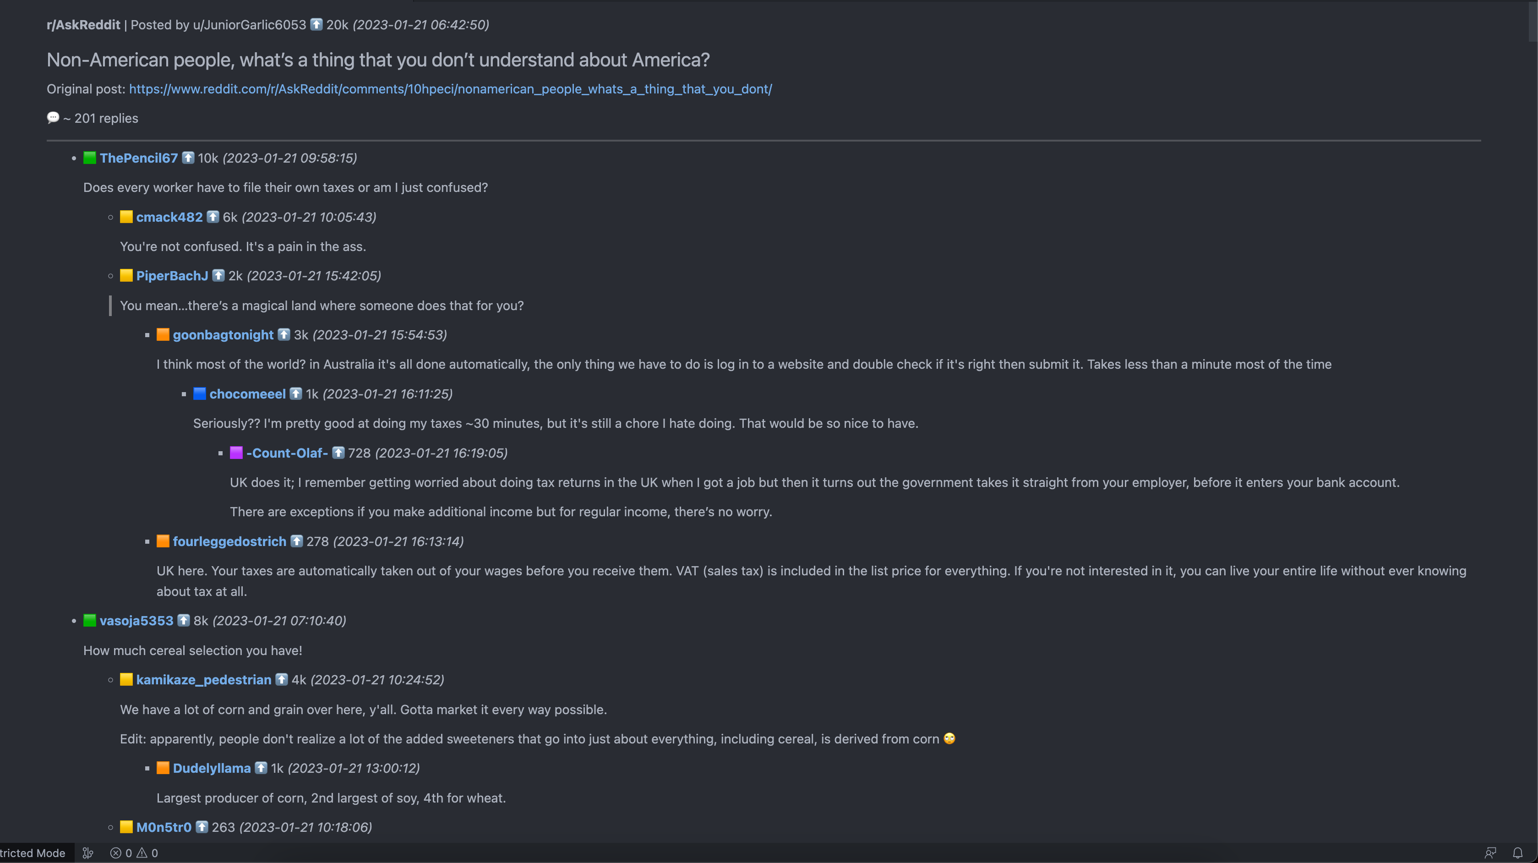
Task: Click the feedback person icon in status bar
Action: click(x=1490, y=853)
